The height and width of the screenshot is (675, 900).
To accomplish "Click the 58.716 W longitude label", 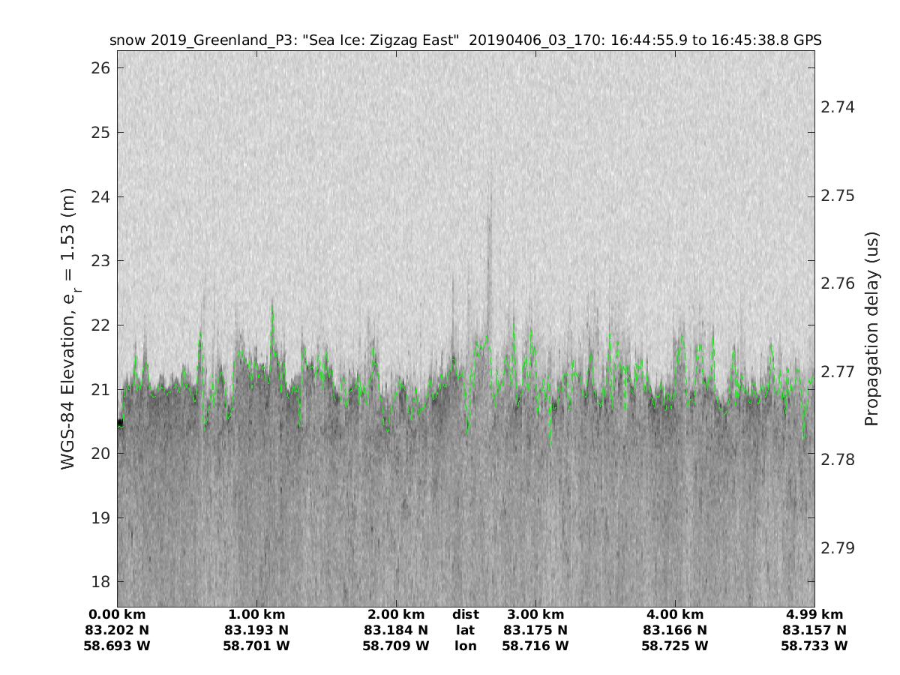I will (535, 646).
